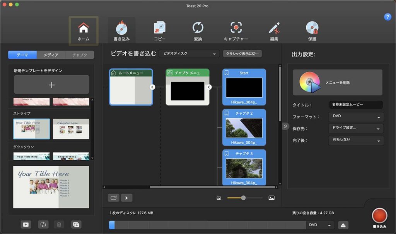Select the 書き込み burn disc icon

point(121,31)
